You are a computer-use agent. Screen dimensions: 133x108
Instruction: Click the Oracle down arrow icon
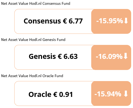pos(126,94)
